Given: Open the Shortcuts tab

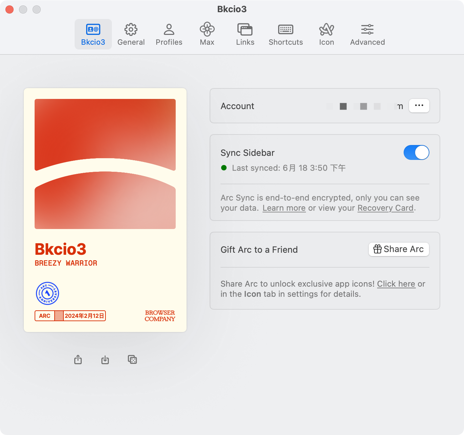Looking at the screenshot, I should 286,34.
